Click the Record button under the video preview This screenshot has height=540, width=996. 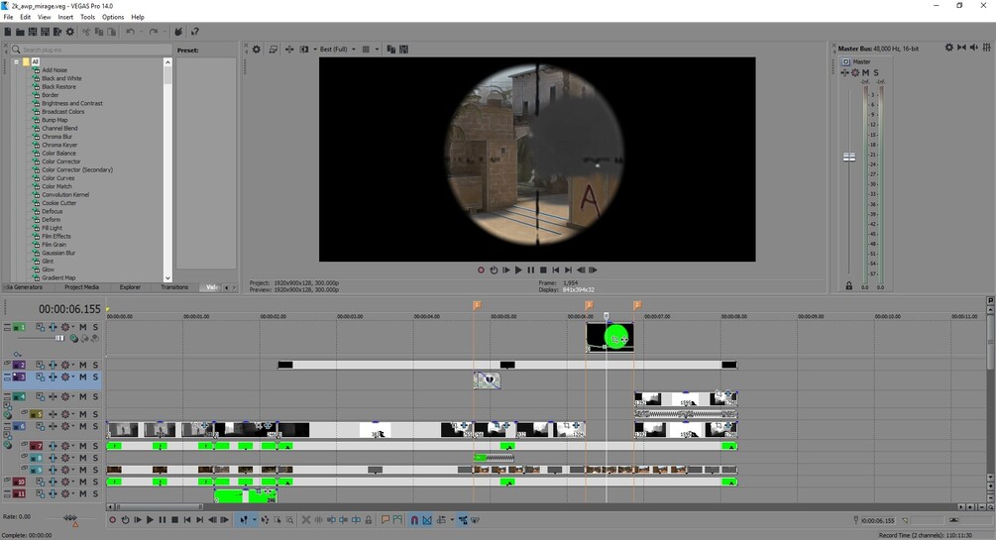click(x=481, y=270)
